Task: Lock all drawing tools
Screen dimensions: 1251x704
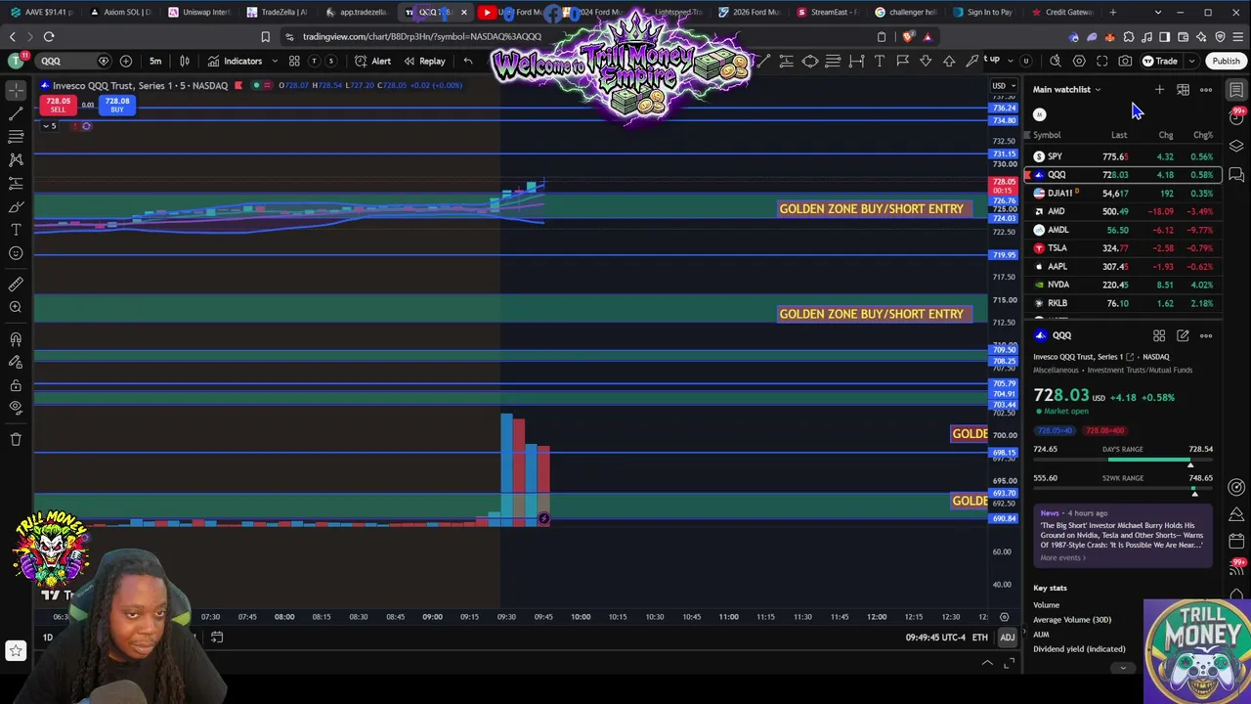Action: point(16,386)
